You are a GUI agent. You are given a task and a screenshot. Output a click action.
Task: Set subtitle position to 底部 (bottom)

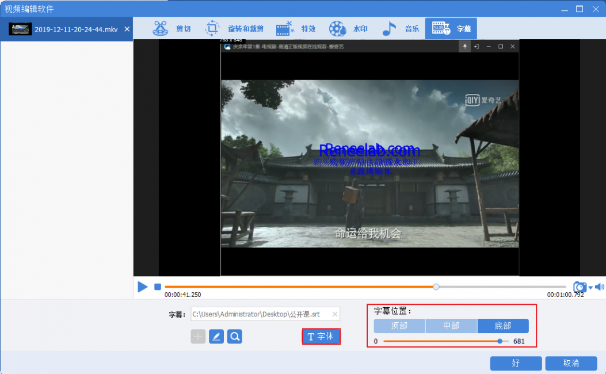coord(503,326)
